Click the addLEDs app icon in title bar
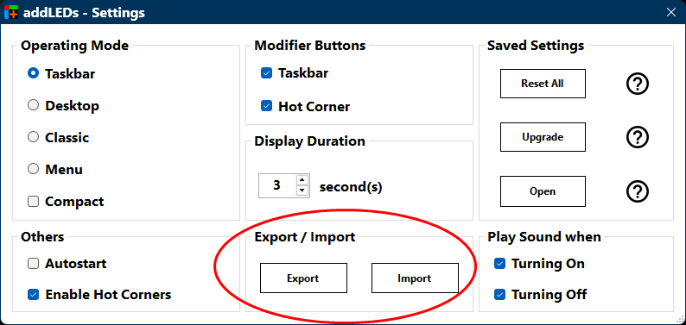 pos(11,12)
